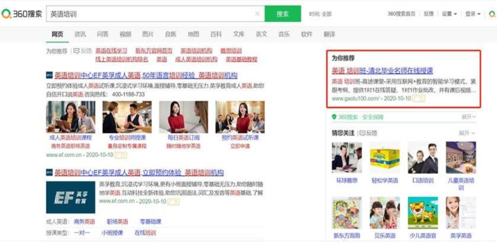This screenshot has width=497, height=242.
Task: Select the 网页 tab
Action: pyautogui.click(x=58, y=34)
